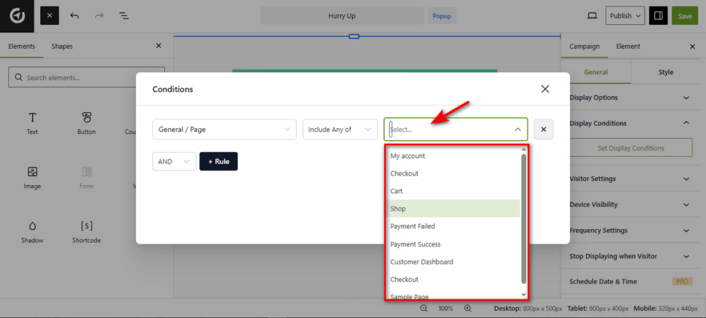Open the General / Page dropdown
Screen dimensions: 706x318
[x=224, y=129]
